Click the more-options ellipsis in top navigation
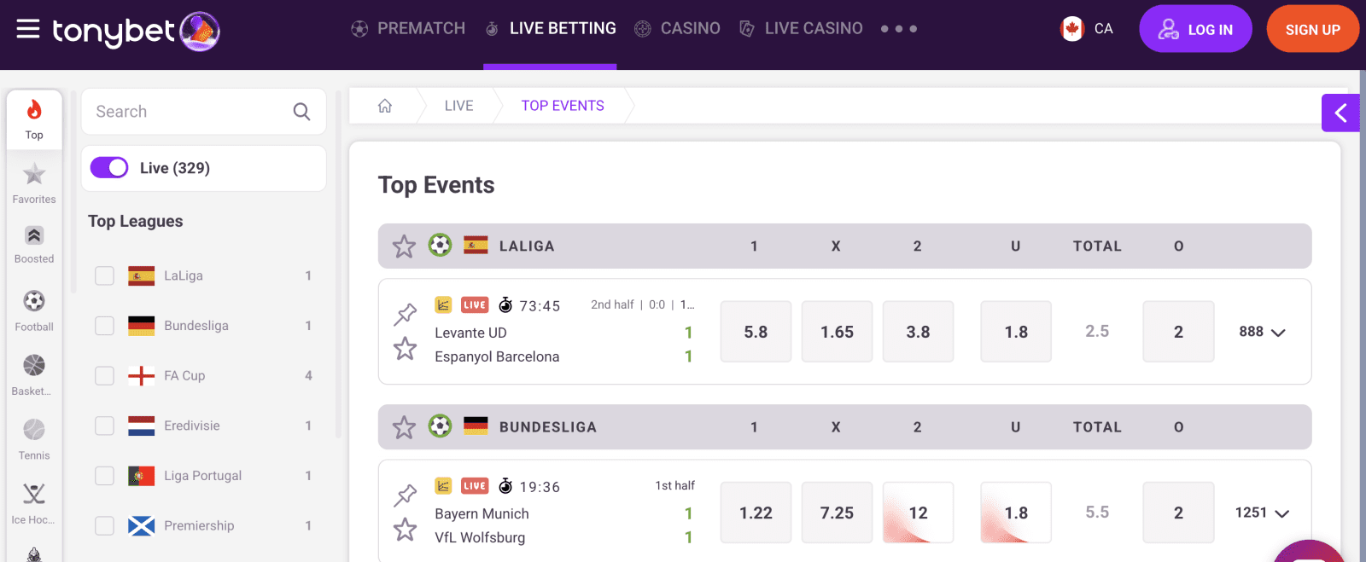Image resolution: width=1366 pixels, height=562 pixels. (899, 28)
